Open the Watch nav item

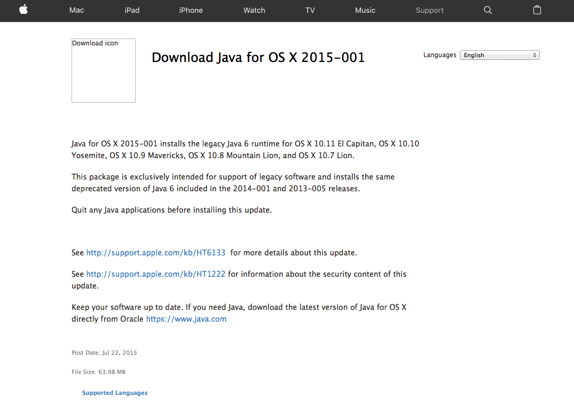(254, 10)
